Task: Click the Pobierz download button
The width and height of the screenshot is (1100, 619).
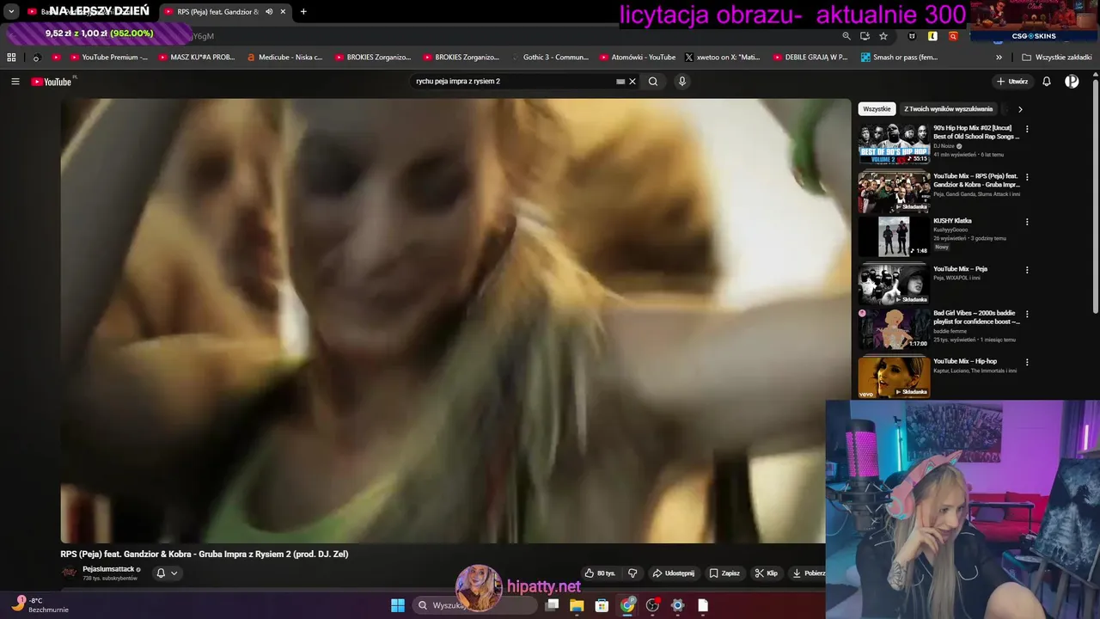Action: [x=809, y=573]
